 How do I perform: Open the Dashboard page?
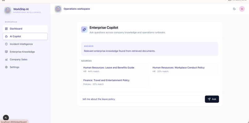(25, 29)
